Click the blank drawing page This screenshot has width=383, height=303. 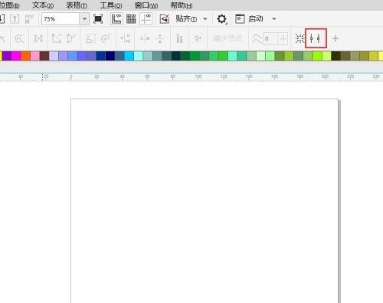pyautogui.click(x=205, y=200)
